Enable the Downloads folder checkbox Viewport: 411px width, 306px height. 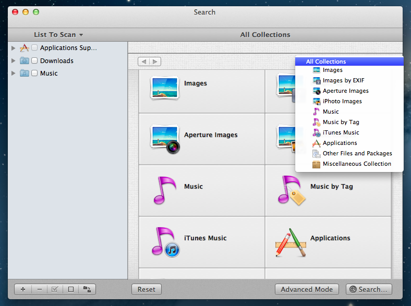point(34,60)
